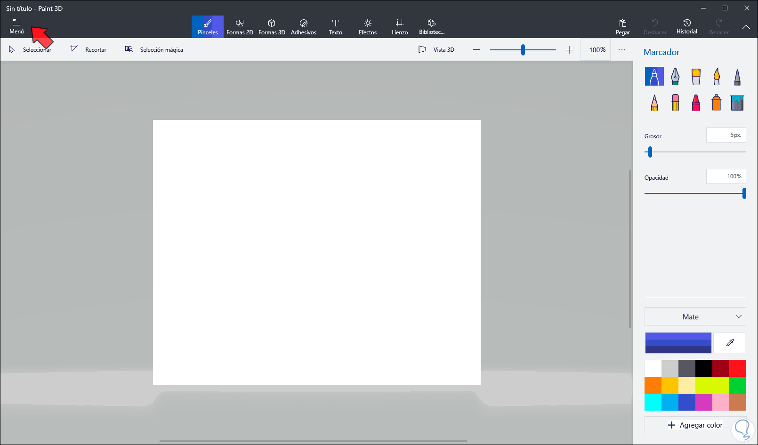The height and width of the screenshot is (445, 758).
Task: Choose the spray can tool
Action: click(716, 102)
